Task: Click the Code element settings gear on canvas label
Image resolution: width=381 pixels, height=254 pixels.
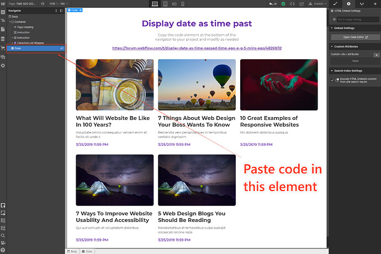Action: tap(81, 10)
